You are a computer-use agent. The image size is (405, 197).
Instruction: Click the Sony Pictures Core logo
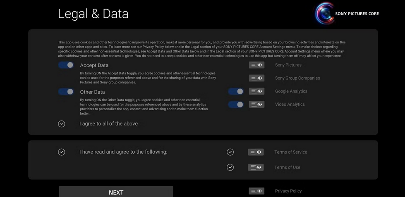pyautogui.click(x=347, y=13)
